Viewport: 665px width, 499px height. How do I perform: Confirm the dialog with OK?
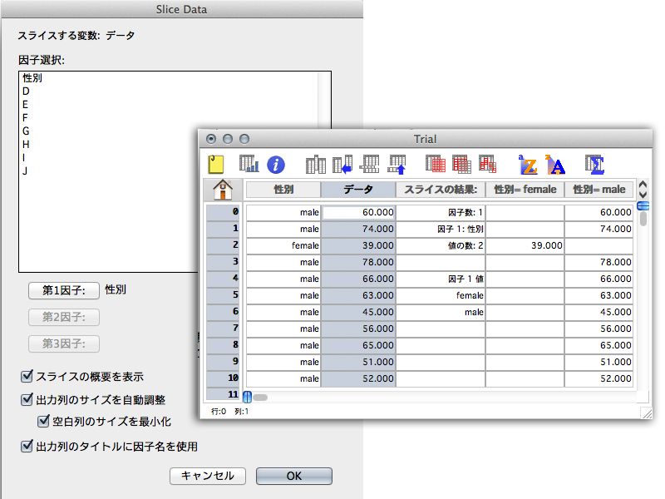(x=294, y=476)
